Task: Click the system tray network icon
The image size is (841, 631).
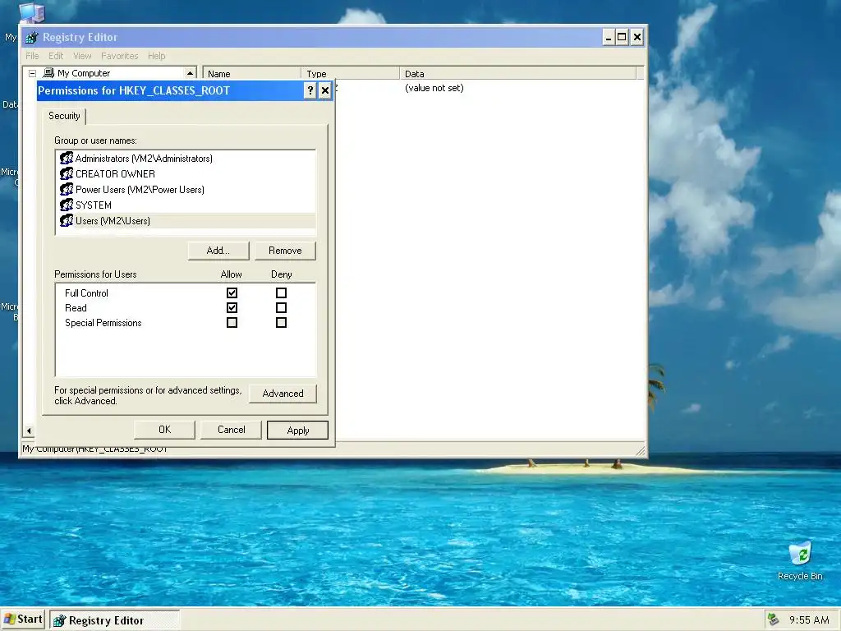Action: (773, 619)
